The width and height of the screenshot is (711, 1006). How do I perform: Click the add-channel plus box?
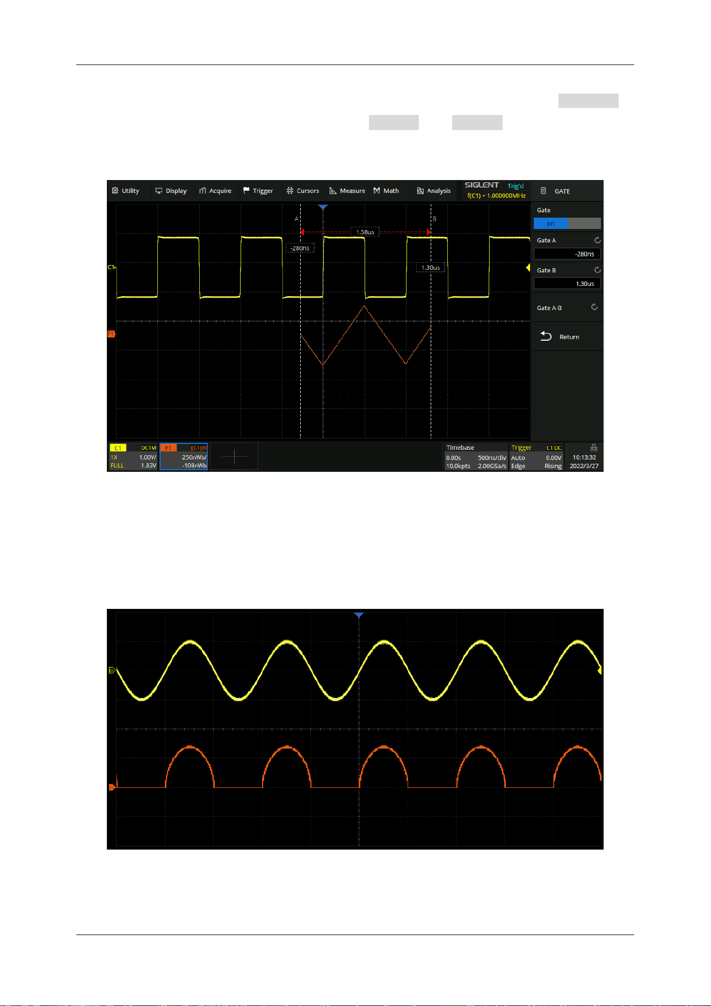coord(234,456)
